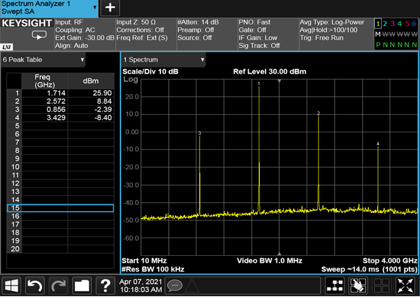Open the 1 Spectrum window dropdown
This screenshot has width=420, height=298.
[163, 60]
